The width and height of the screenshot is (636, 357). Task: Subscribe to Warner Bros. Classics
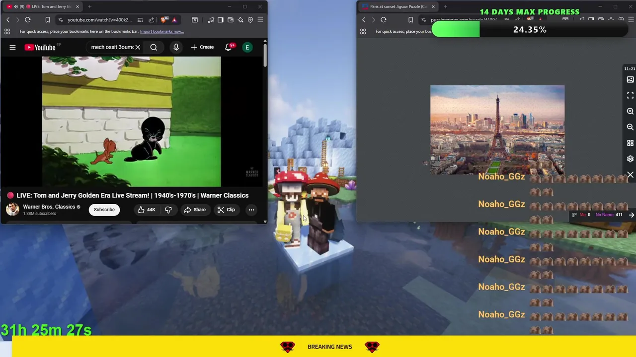(104, 210)
